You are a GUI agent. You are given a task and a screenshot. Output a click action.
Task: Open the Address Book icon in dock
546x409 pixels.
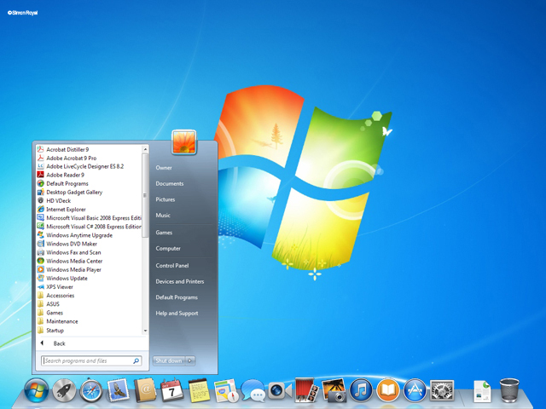click(x=146, y=390)
